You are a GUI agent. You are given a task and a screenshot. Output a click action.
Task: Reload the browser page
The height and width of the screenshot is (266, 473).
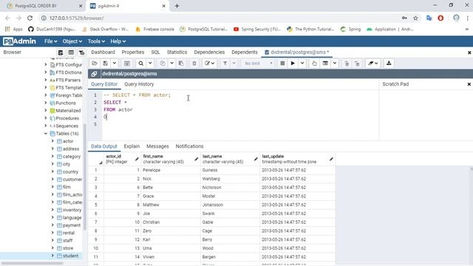tap(30, 18)
